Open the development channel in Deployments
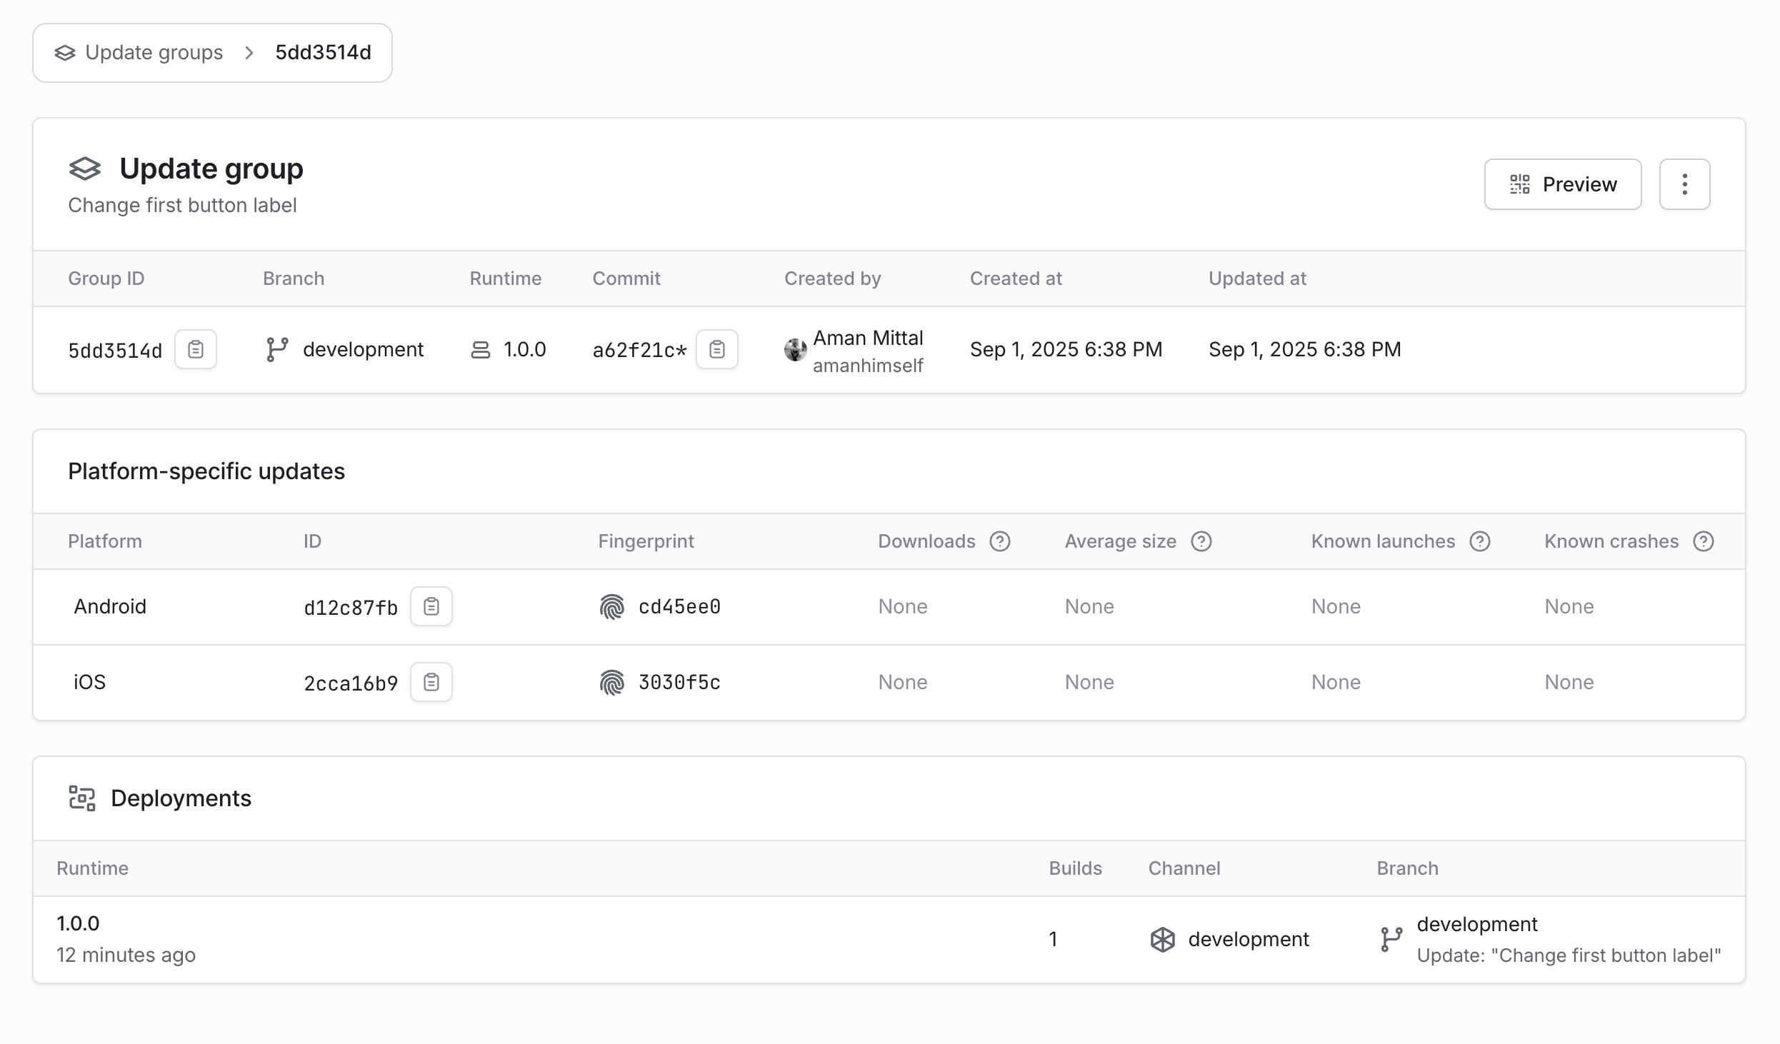The width and height of the screenshot is (1780, 1044). coord(1247,939)
